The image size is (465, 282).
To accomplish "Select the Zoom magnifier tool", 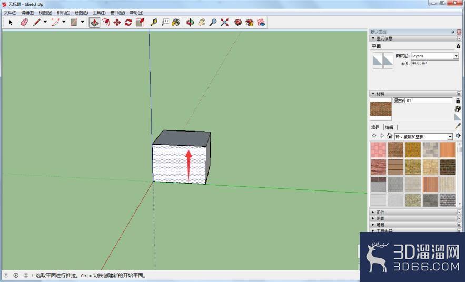I will pyautogui.click(x=213, y=23).
